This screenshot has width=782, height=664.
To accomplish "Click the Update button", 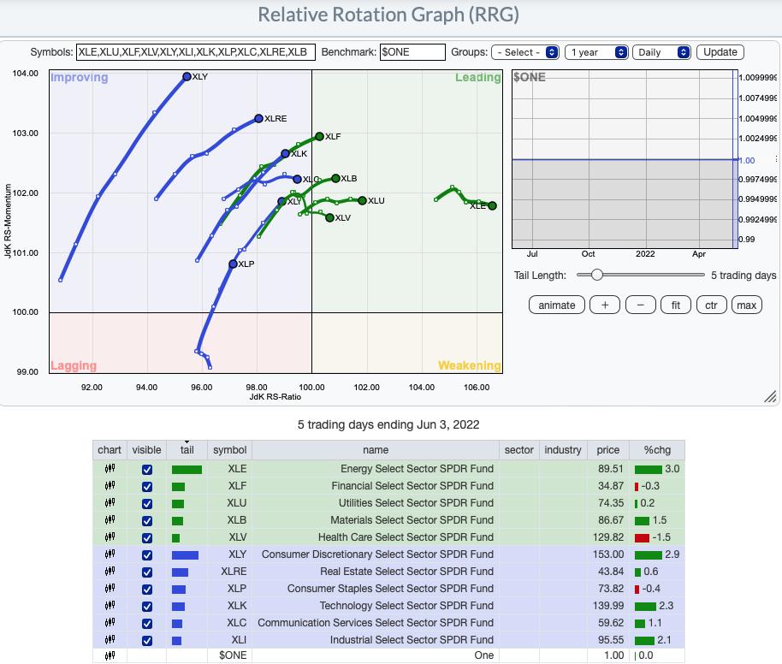I will 720,52.
